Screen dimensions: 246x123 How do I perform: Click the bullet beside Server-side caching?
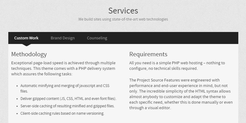17,106
